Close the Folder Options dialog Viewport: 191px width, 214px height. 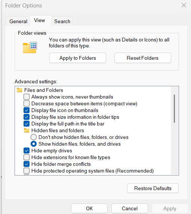pos(184,5)
